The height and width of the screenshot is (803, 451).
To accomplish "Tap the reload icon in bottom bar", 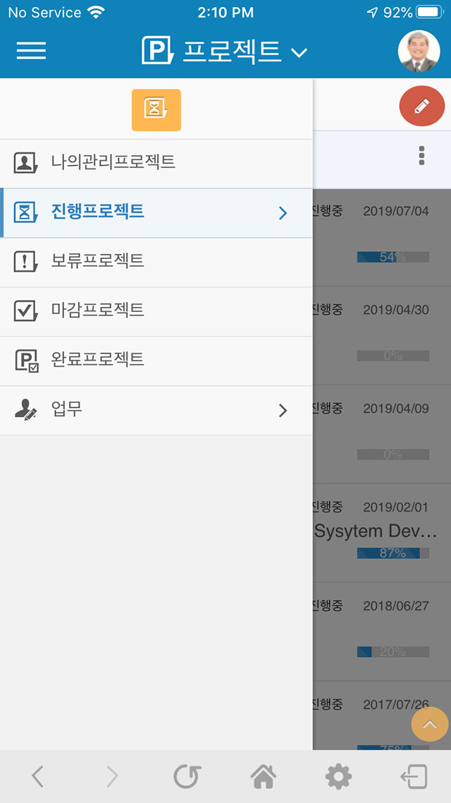I will pyautogui.click(x=187, y=777).
